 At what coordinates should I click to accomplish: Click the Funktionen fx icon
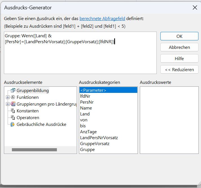(x=13, y=97)
